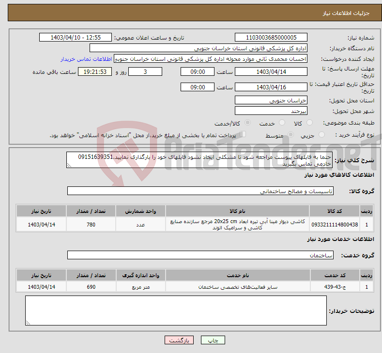Click the چاپ print button
382x353 pixels.
[213, 340]
